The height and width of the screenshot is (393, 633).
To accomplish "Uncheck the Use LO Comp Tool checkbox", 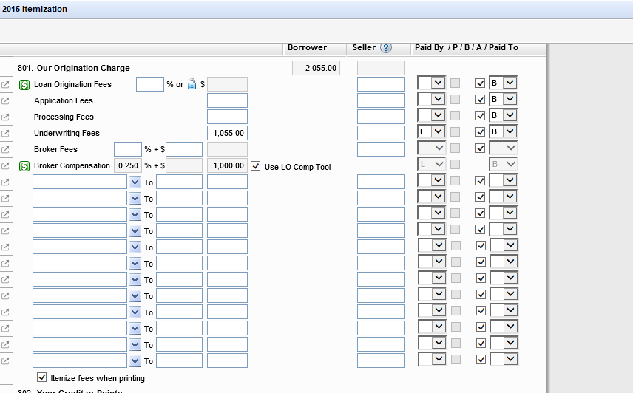I will [257, 166].
